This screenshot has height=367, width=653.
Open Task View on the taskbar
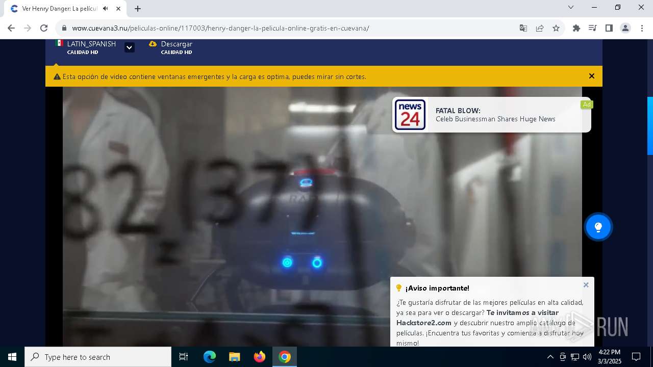tap(184, 357)
